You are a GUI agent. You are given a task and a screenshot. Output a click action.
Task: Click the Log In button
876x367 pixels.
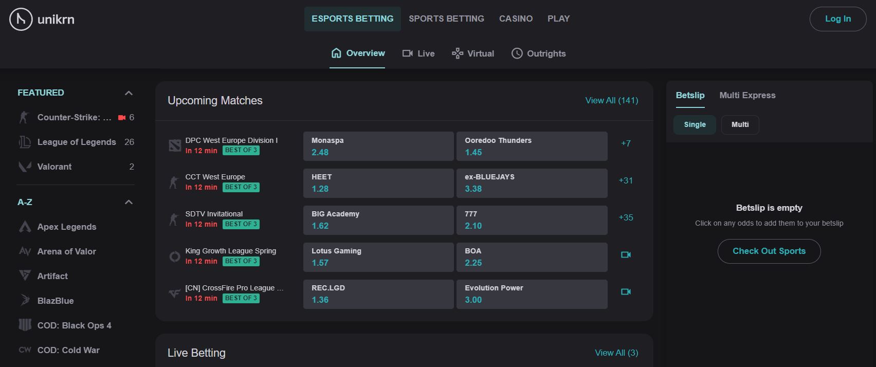click(838, 19)
